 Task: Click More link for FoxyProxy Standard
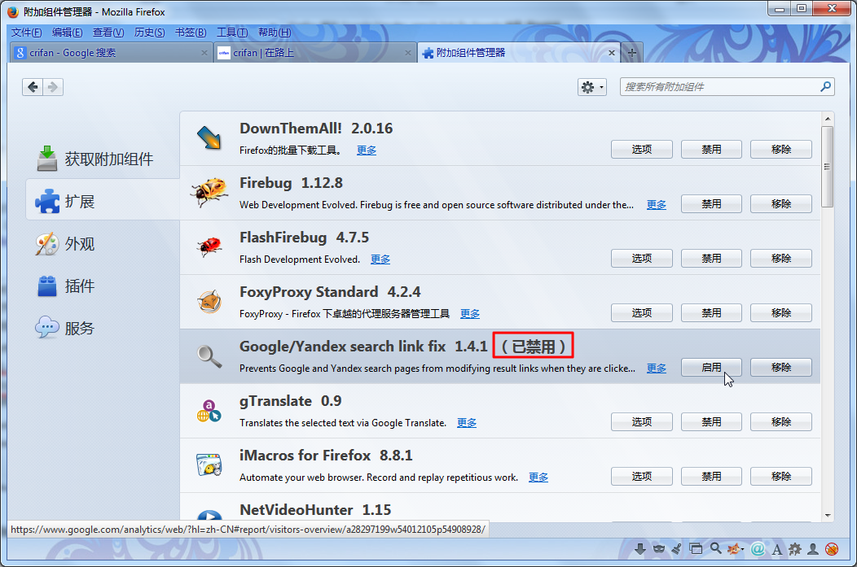click(470, 314)
